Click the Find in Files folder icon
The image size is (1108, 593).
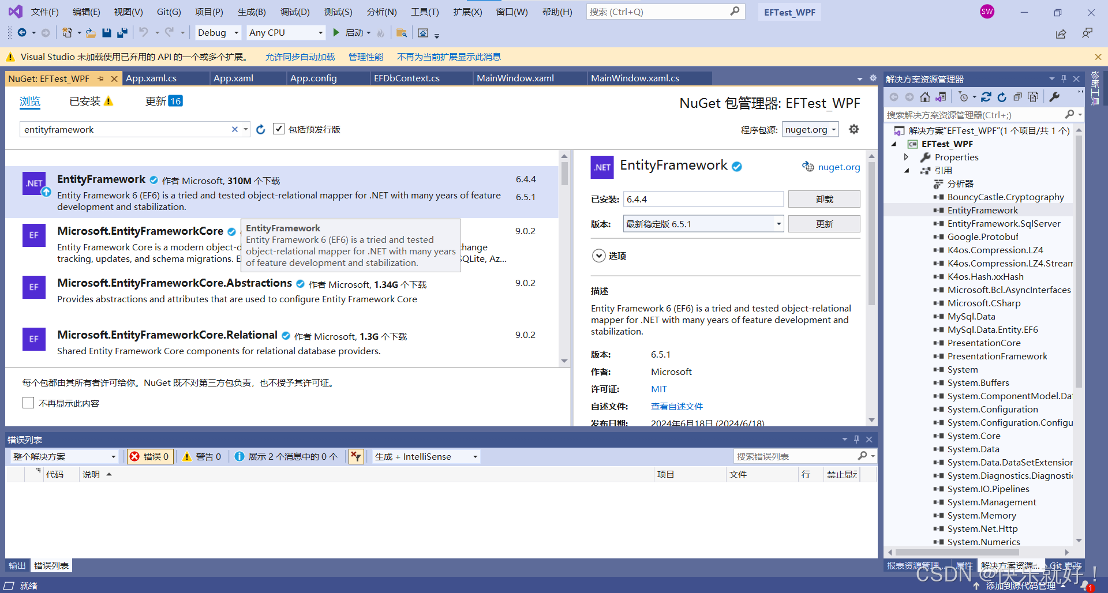[402, 33]
